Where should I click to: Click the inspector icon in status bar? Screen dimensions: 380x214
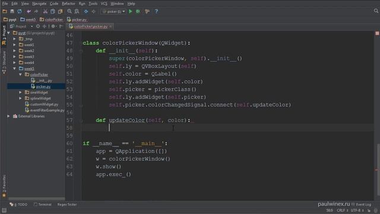point(376,210)
